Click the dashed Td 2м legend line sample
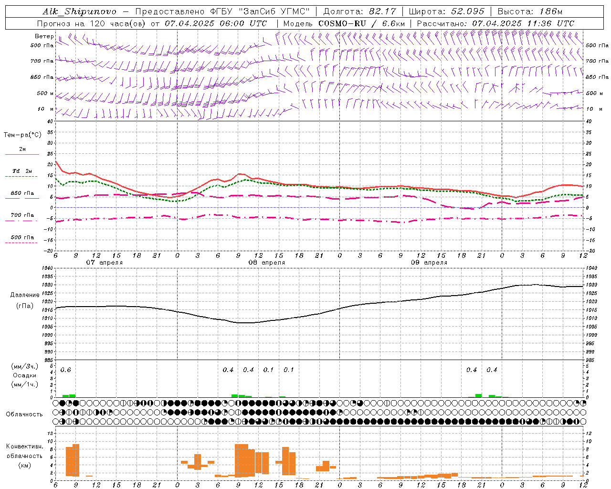 pos(21,177)
